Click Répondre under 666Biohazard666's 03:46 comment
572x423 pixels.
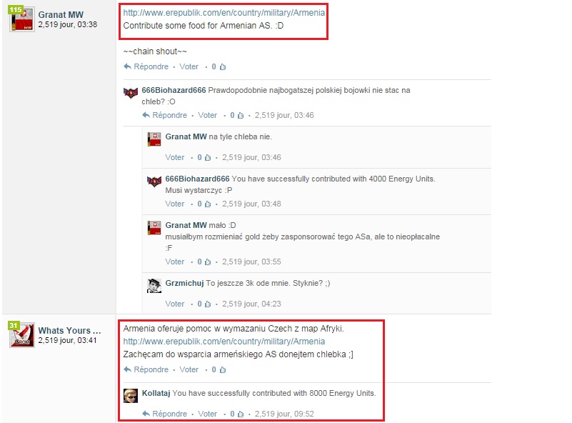click(x=170, y=115)
